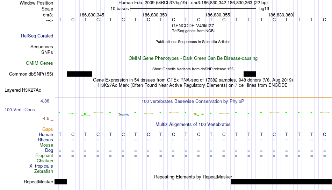The width and height of the screenshot is (332, 190).
Task: Click the RepeatMasker track label
Action: (x=38, y=182)
